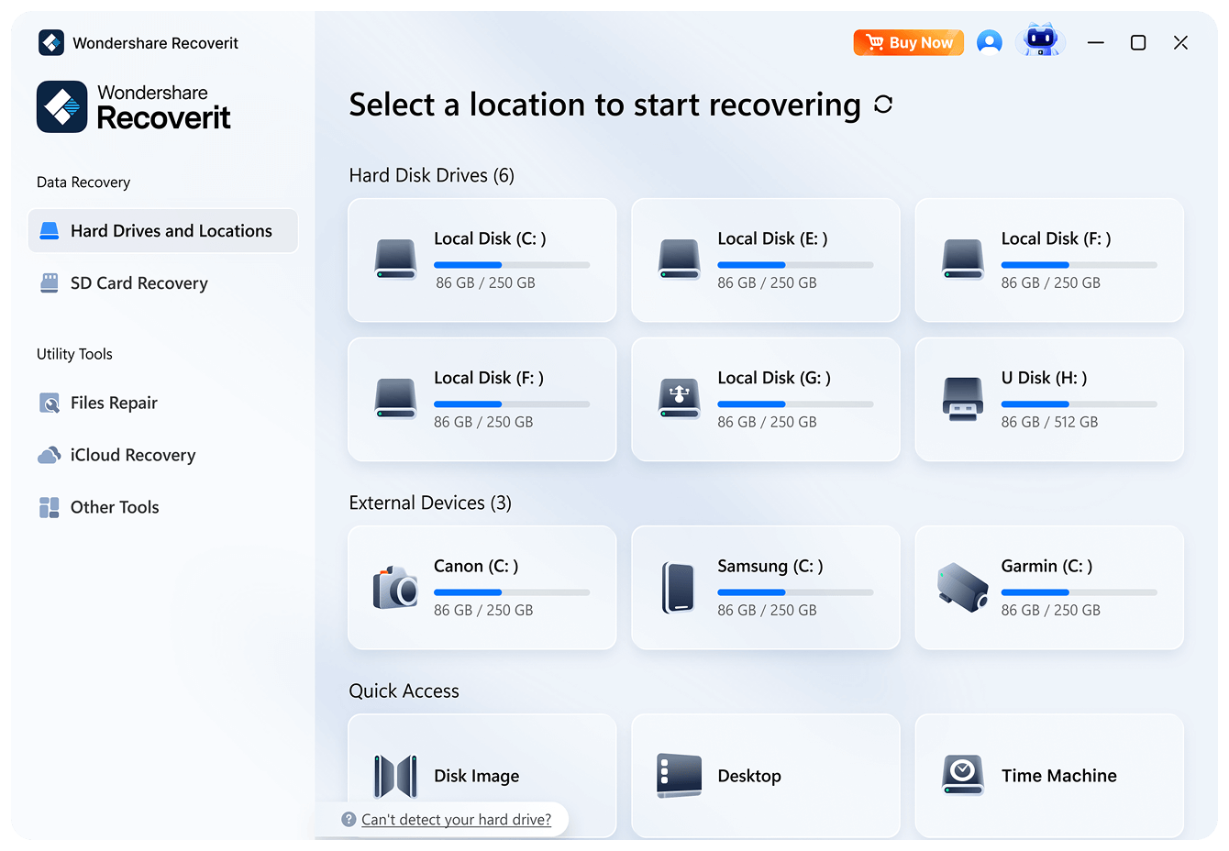The image size is (1229, 851).
Task: Click the Local Disk (G: ) usage bar
Action: point(795,404)
